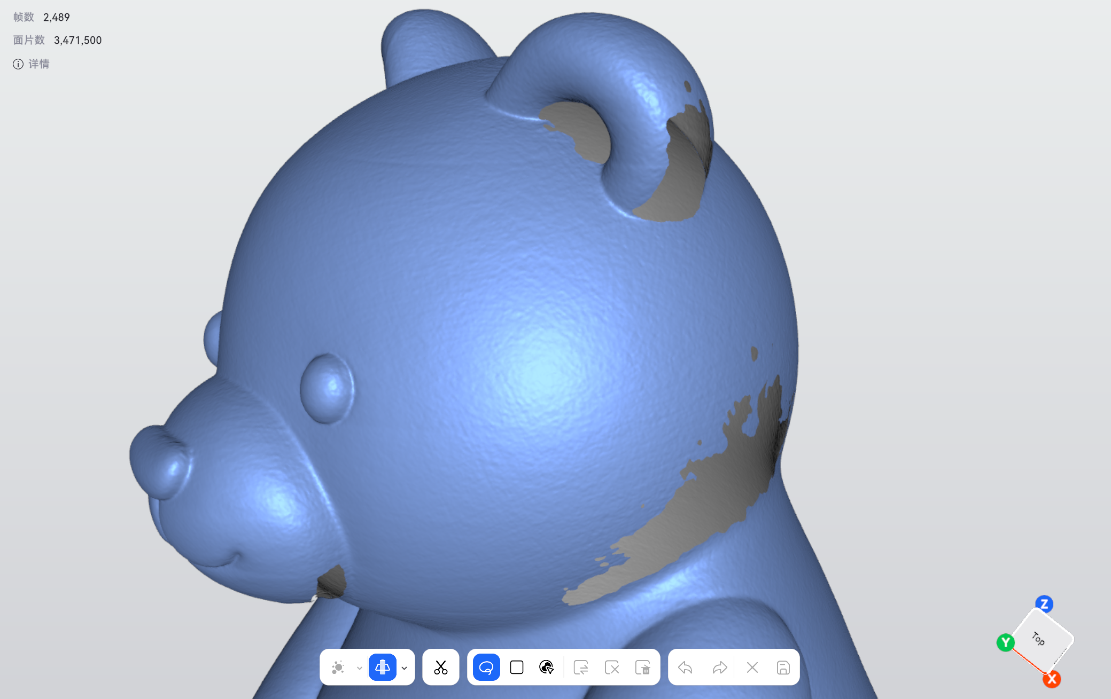Snap view to the green Y axis

[1006, 642]
